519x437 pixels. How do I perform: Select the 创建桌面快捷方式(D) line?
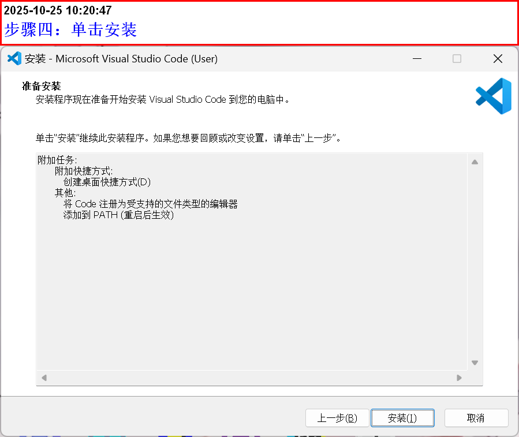point(107,182)
